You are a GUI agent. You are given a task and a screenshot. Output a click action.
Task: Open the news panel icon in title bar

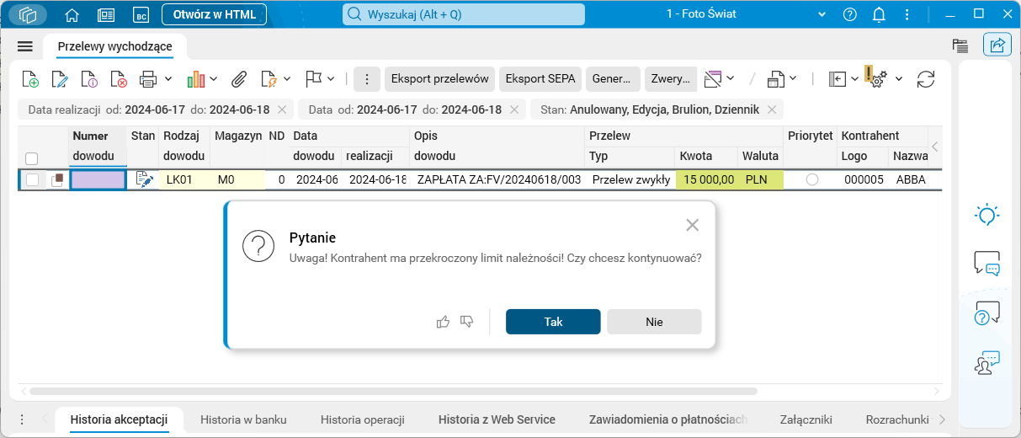click(x=106, y=14)
